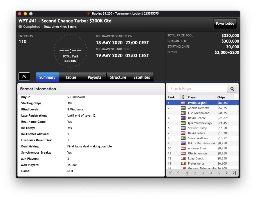Screen dimensions: 256x199
Task: Switch to the Payouts tab
Action: [x=95, y=77]
